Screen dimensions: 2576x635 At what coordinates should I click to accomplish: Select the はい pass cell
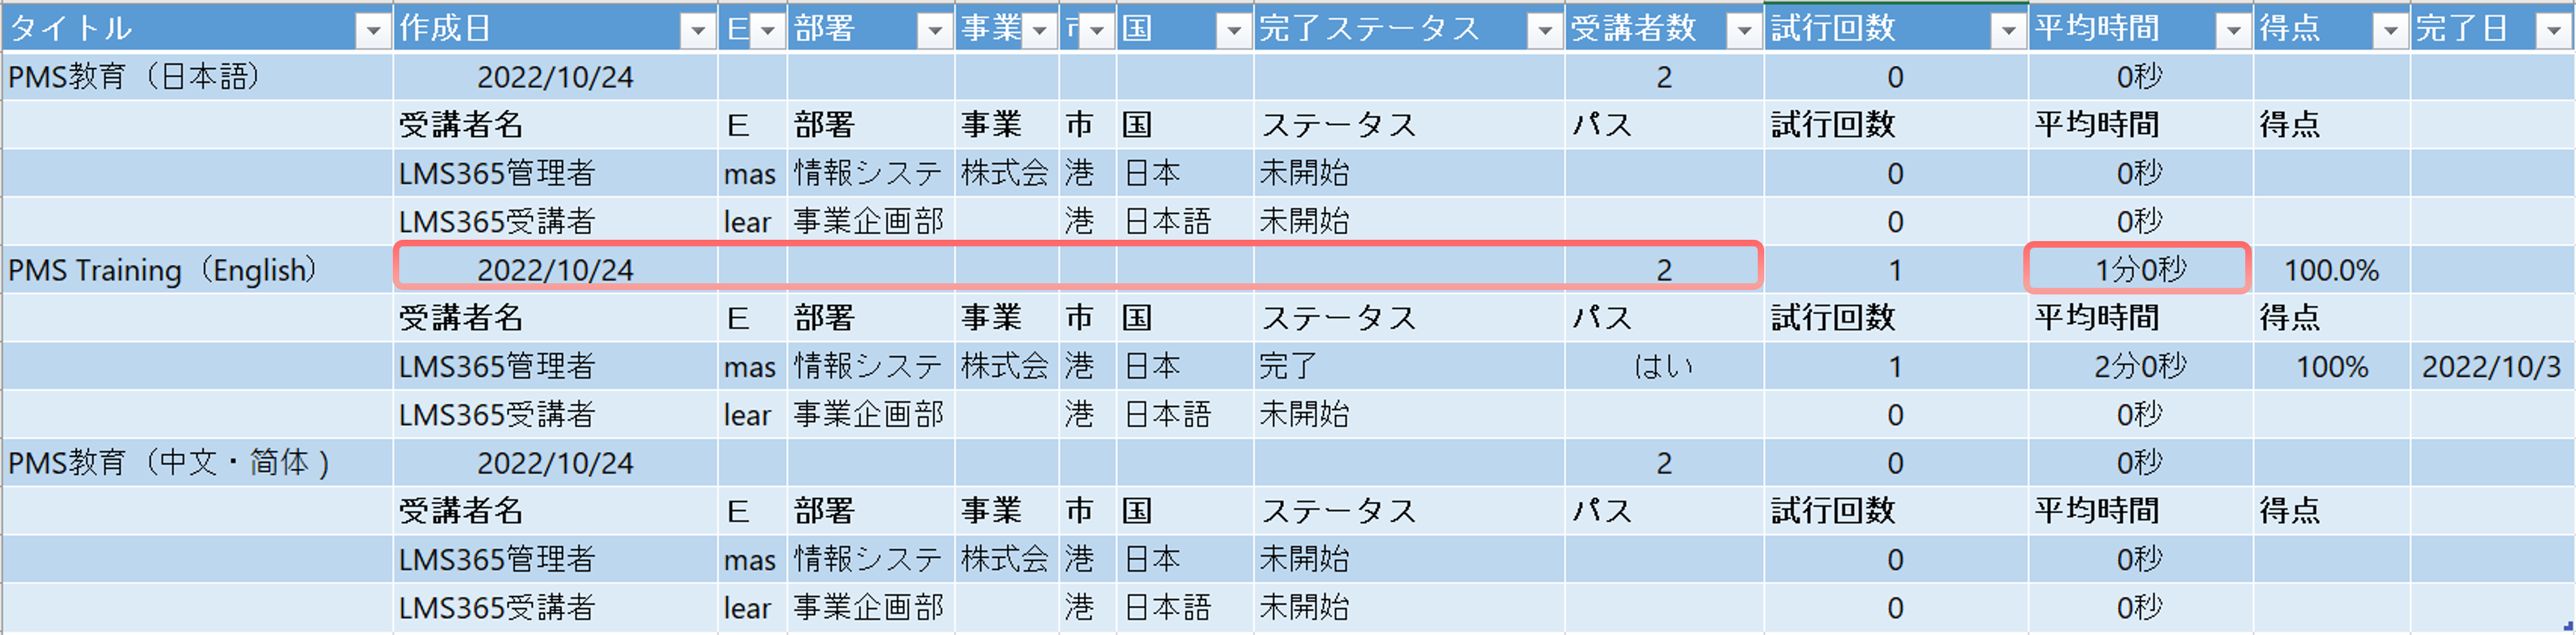click(1663, 366)
